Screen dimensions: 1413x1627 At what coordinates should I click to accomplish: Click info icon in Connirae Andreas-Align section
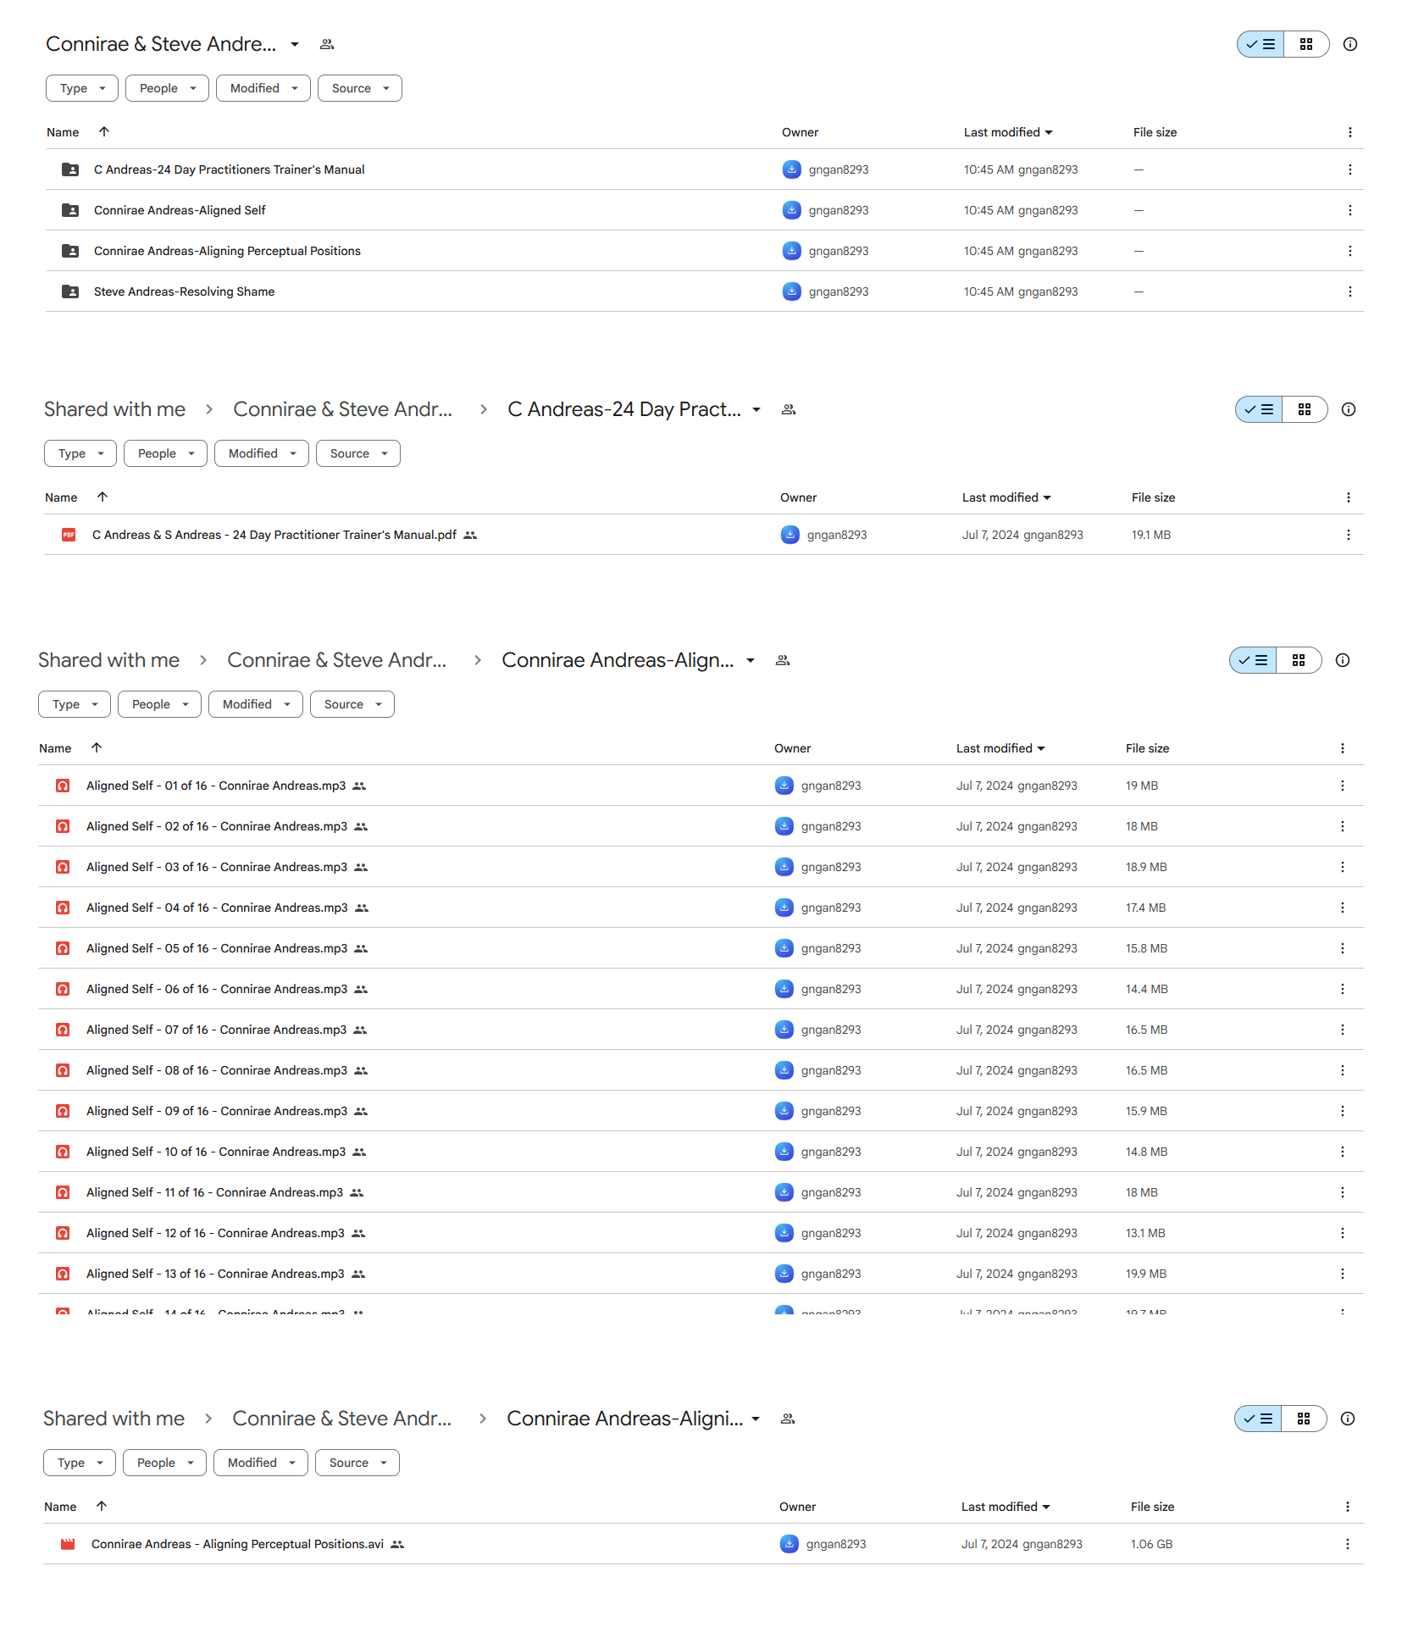coord(1343,660)
